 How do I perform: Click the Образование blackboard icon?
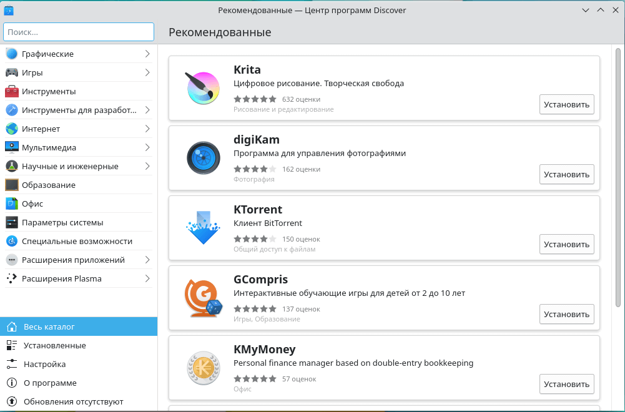point(12,185)
